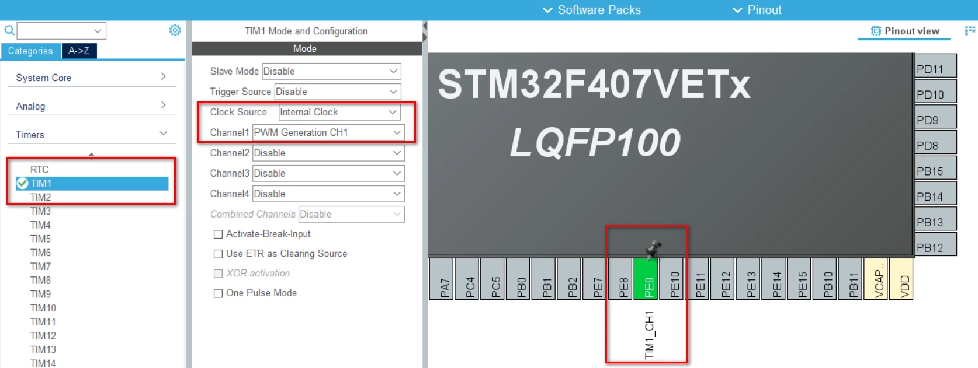This screenshot has height=368, width=978.
Task: Switch to the Pinout view tab
Action: [x=904, y=31]
